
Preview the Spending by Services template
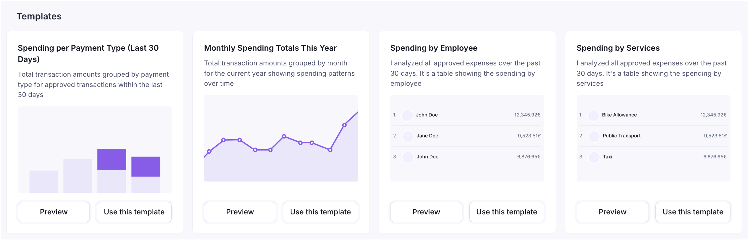(612, 212)
